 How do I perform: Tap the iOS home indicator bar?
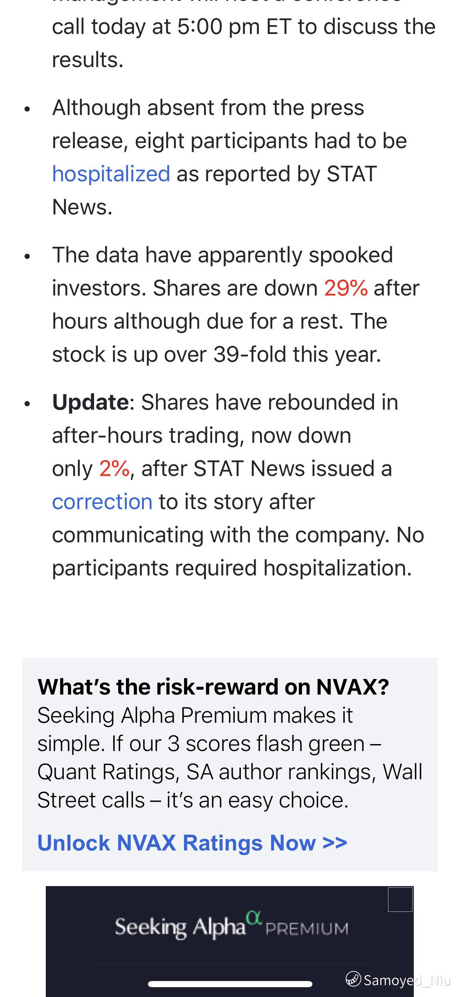point(230,984)
